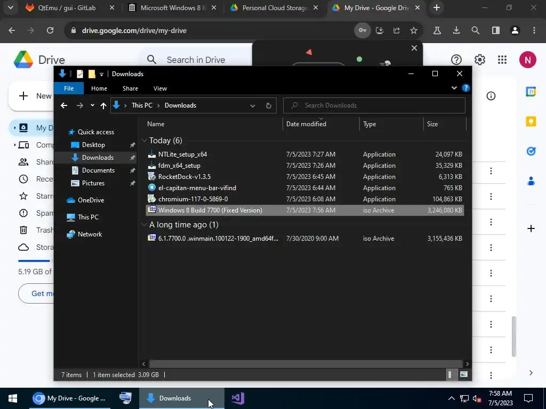Sort files by the Size column
The height and width of the screenshot is (409, 546).
pyautogui.click(x=445, y=124)
